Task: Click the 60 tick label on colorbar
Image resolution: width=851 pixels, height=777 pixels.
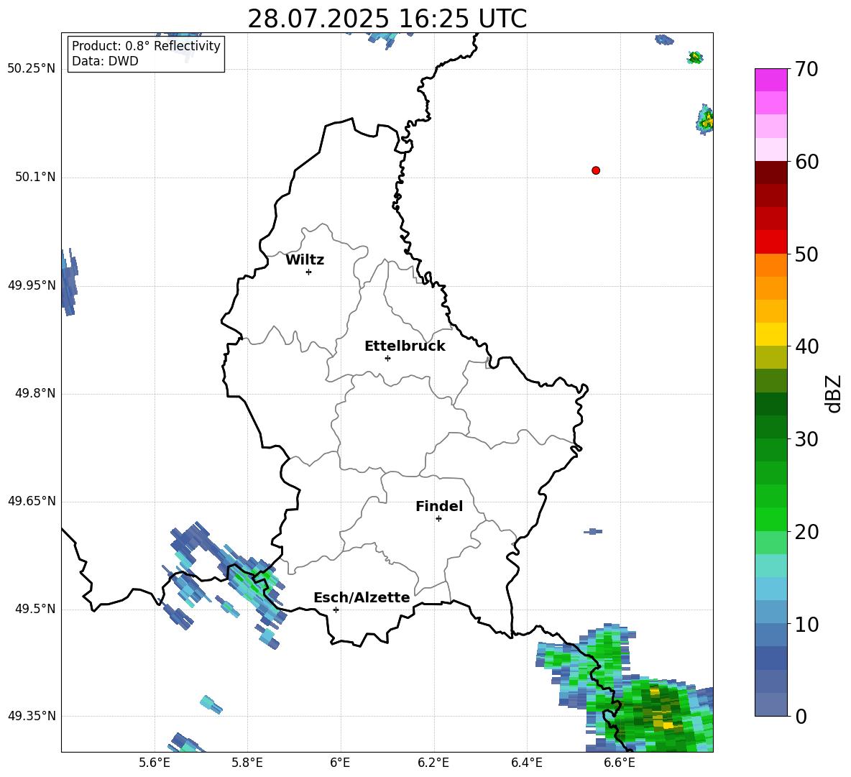Action: point(806,162)
